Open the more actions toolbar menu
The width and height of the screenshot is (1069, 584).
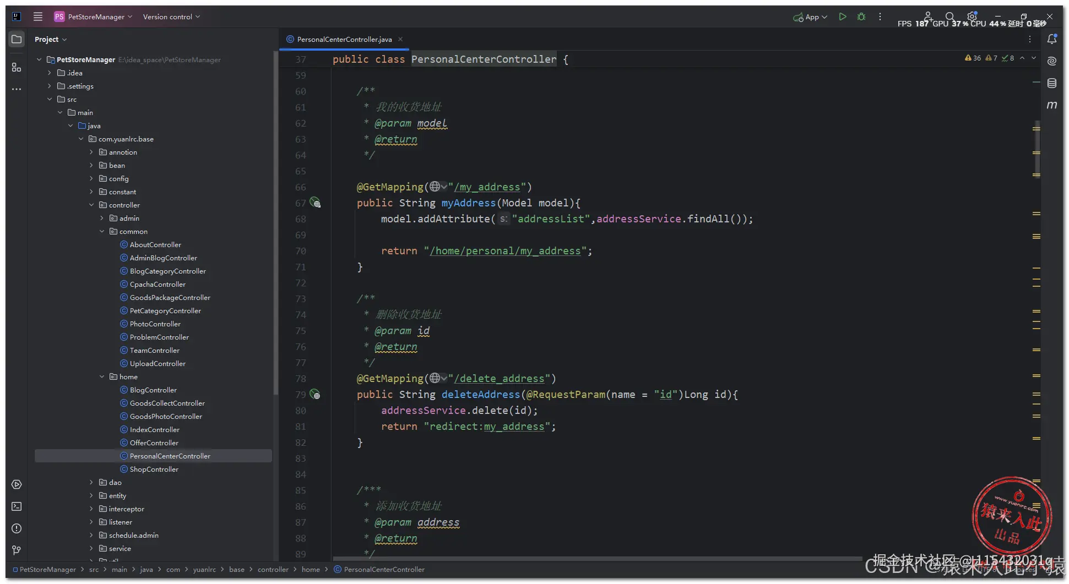880,17
